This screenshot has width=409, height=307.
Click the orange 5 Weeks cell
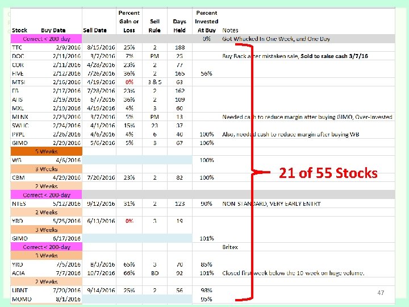click(47, 151)
